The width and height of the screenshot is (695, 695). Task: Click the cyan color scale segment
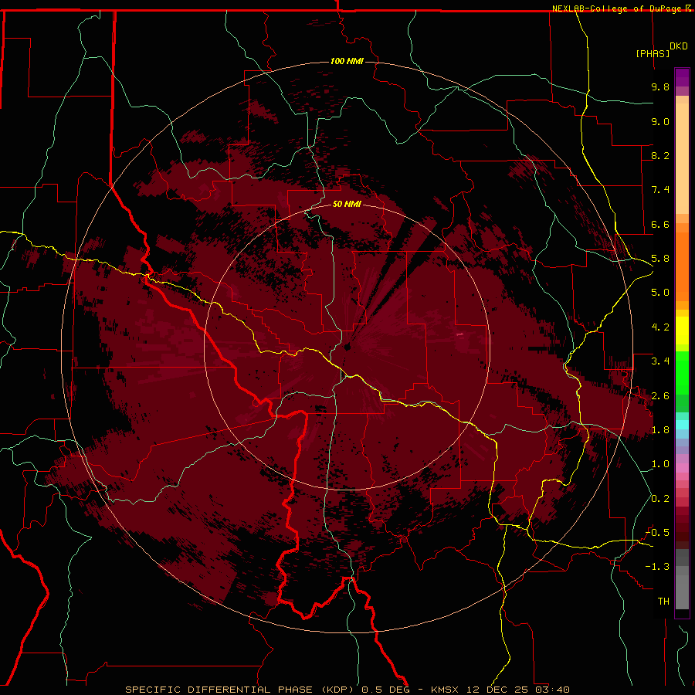682,425
